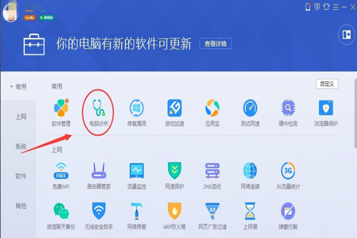Select the 上网 sidebar category
The width and height of the screenshot is (357, 238).
(21, 117)
